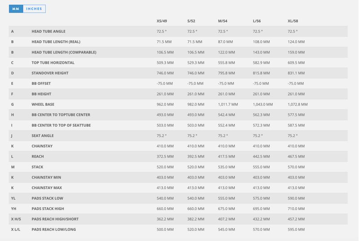Click the PADS REACH LOW/LONG row label
Viewport: 359px width, 241px height.
point(53,229)
